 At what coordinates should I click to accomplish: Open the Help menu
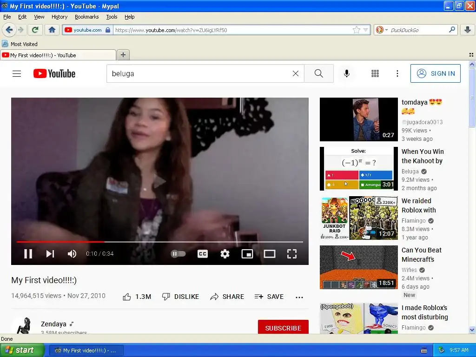click(129, 17)
